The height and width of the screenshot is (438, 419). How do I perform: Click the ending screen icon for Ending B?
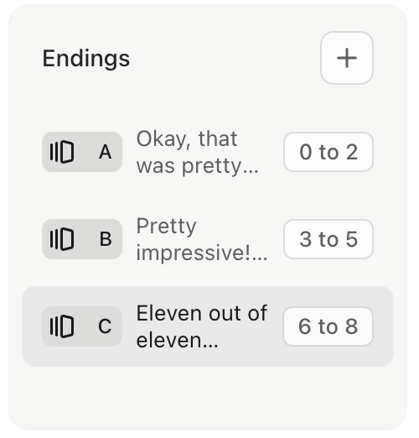click(x=62, y=239)
